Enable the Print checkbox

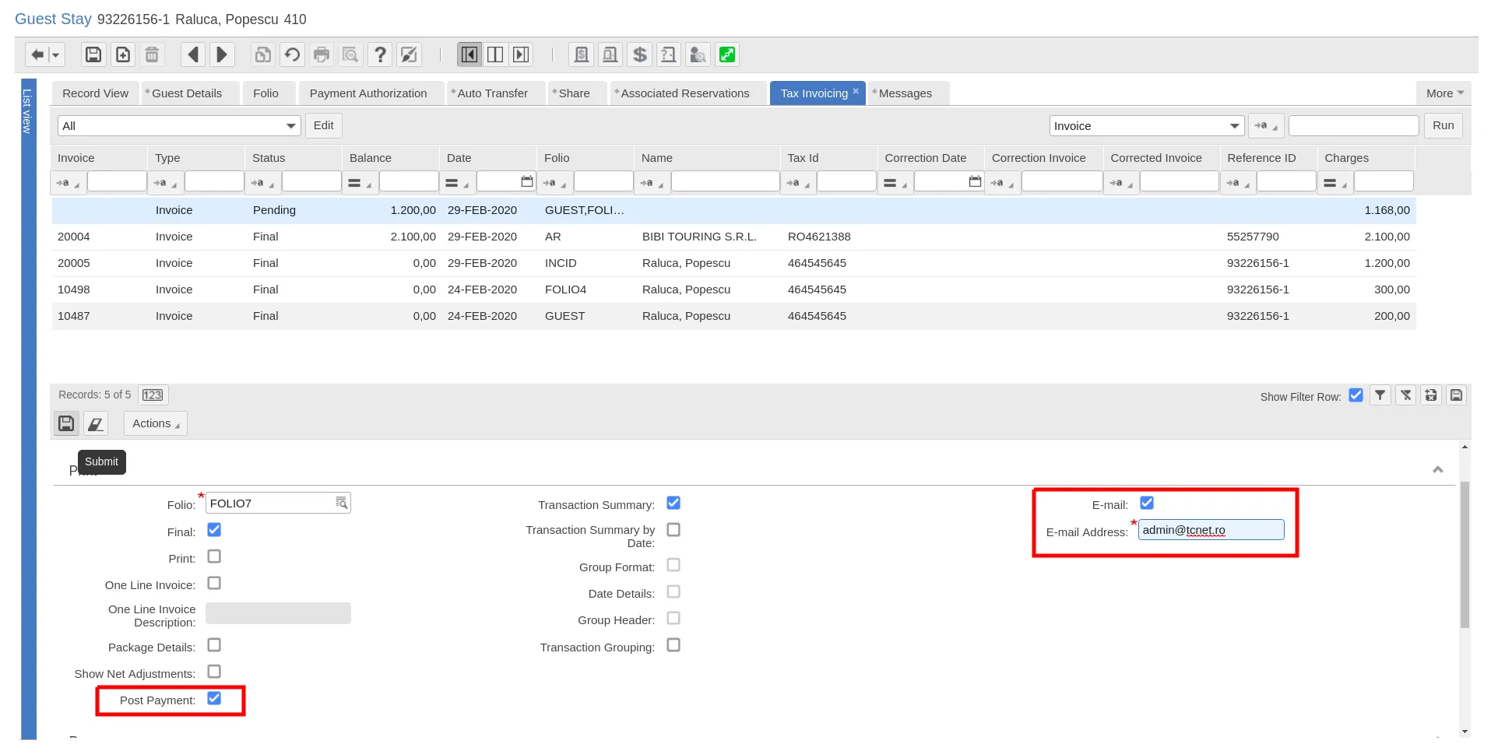coord(214,556)
